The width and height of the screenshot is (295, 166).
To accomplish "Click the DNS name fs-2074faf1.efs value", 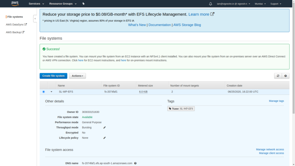I will 107,163.
